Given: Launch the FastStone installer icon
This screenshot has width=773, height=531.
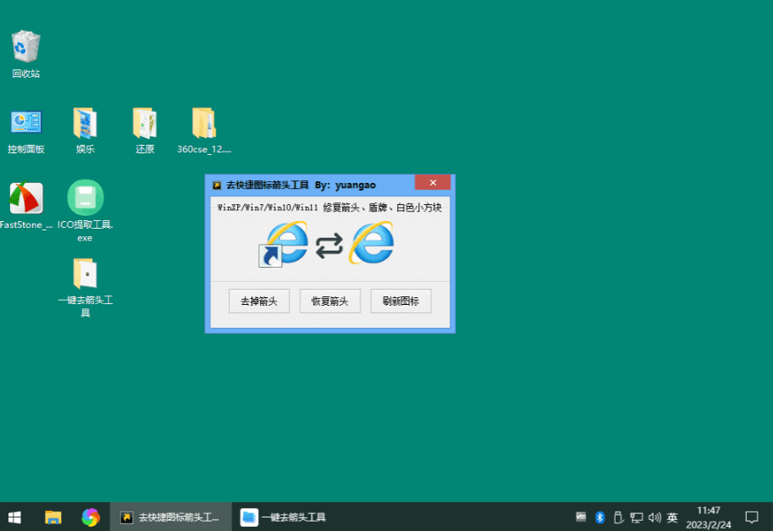Looking at the screenshot, I should tap(25, 199).
